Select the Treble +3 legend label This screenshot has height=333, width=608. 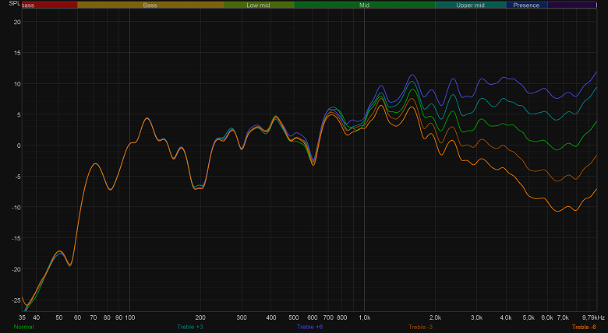190,327
